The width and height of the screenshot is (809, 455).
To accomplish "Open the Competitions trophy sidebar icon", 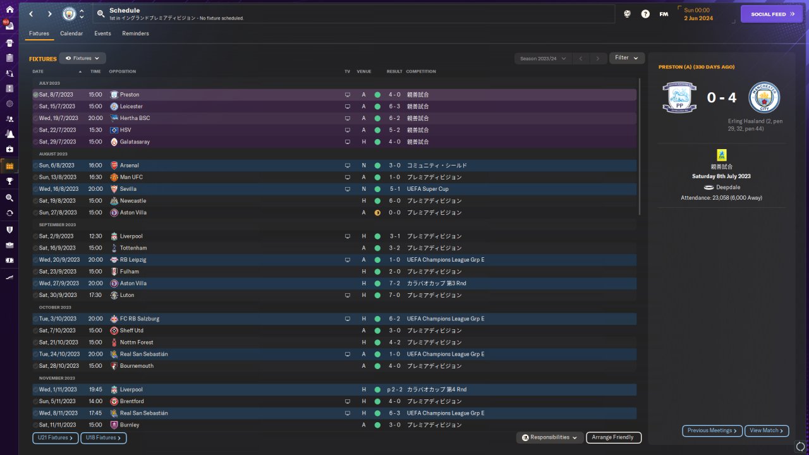I will [9, 181].
